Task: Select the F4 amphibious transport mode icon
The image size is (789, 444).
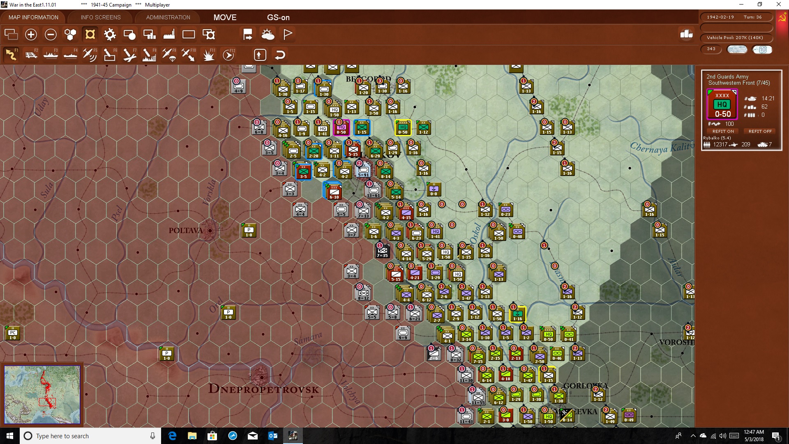Action: (71, 55)
